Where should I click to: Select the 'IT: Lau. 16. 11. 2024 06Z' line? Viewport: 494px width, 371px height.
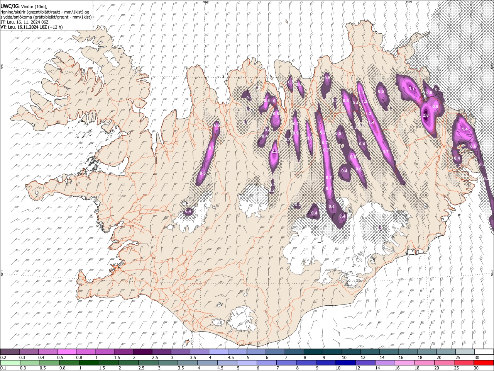(x=24, y=22)
